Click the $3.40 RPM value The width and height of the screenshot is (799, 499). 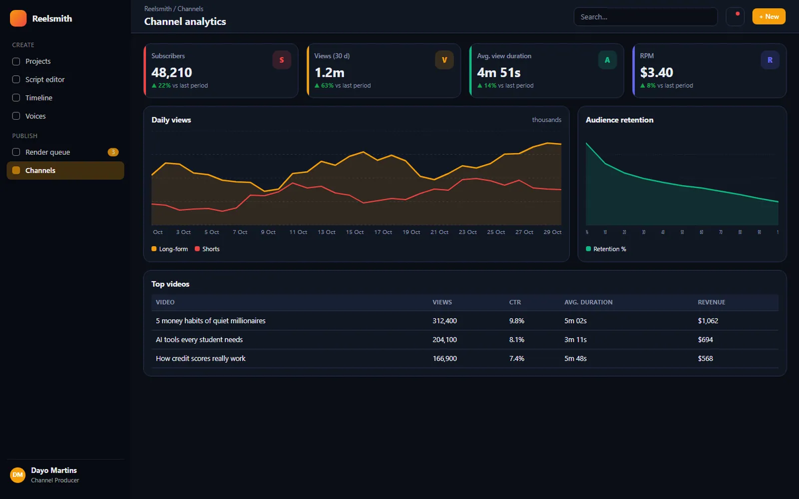coord(657,73)
